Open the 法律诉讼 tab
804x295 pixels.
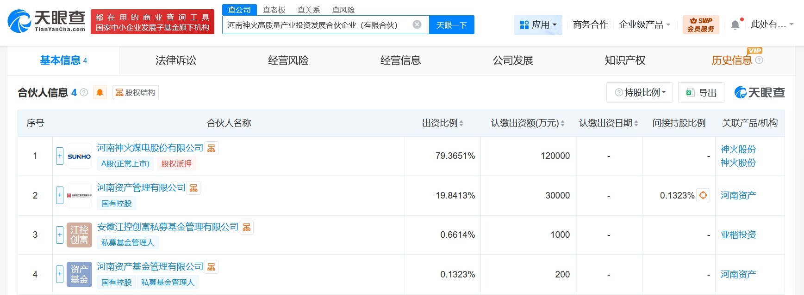(x=176, y=60)
